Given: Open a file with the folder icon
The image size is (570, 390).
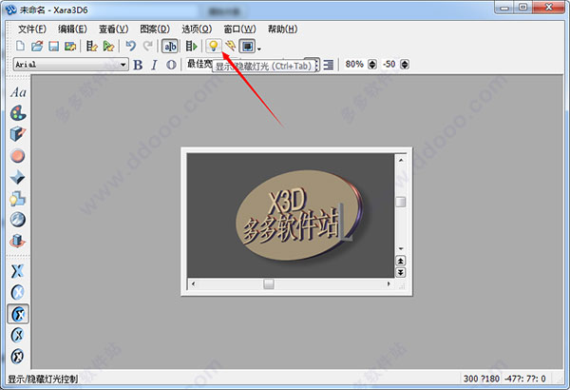Looking at the screenshot, I should tap(37, 47).
